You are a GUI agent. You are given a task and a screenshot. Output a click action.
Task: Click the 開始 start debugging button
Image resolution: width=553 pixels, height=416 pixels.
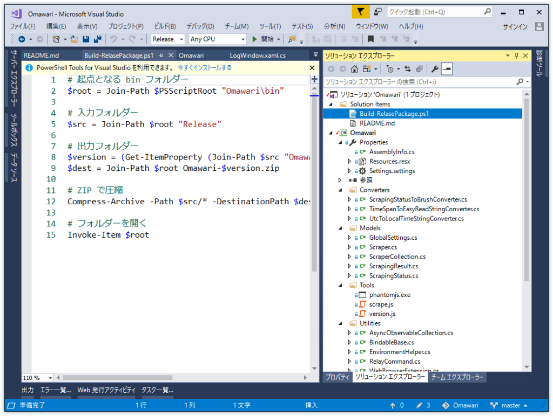264,39
